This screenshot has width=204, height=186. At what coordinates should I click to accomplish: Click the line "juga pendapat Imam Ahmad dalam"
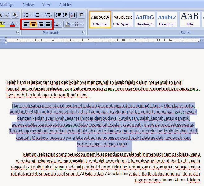point(167,180)
